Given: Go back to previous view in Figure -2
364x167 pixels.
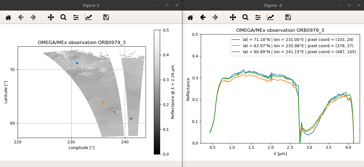Looking at the screenshot, I should [203, 17].
